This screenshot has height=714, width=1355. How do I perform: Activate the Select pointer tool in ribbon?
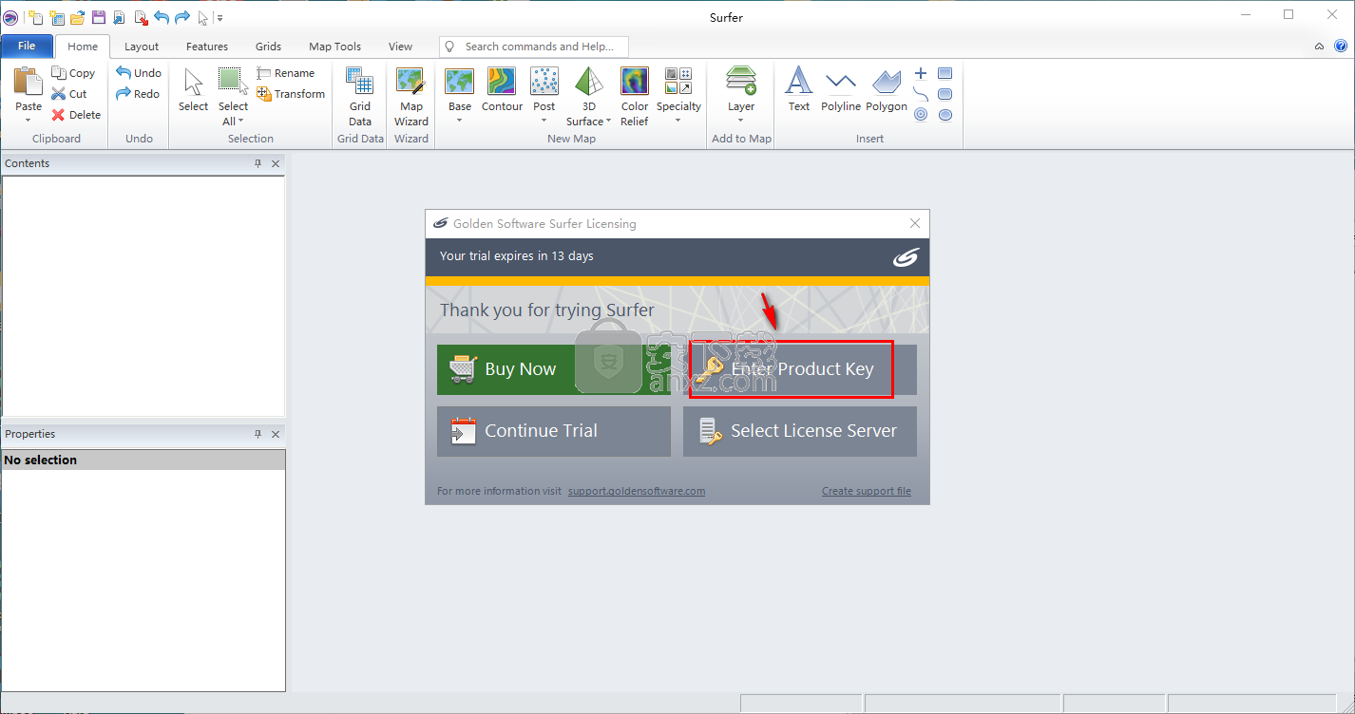(x=193, y=90)
